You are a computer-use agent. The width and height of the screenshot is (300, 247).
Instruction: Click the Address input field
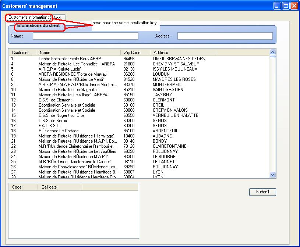tap(225, 36)
